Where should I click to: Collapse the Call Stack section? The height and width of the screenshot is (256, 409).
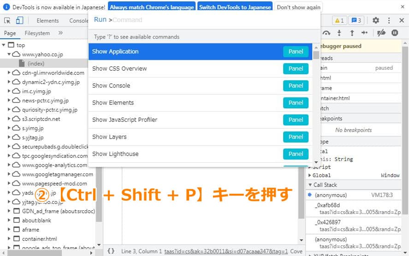(x=310, y=185)
